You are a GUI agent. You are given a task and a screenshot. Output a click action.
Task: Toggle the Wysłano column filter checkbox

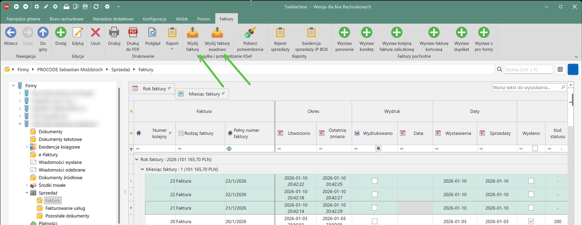pos(535,148)
